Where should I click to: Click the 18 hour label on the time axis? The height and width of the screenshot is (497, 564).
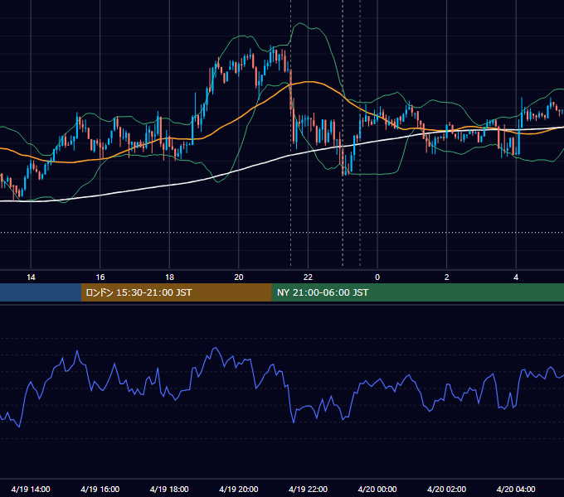pos(169,277)
